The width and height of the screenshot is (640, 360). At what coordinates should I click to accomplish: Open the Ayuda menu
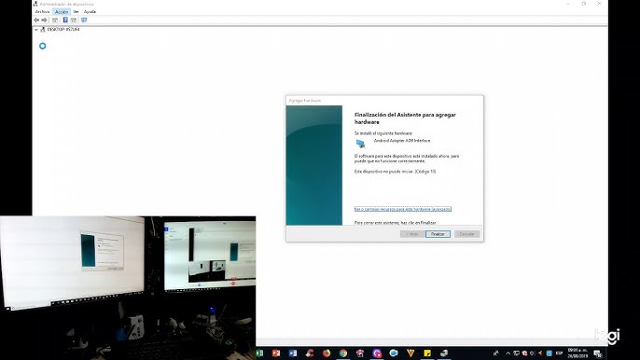[90, 12]
